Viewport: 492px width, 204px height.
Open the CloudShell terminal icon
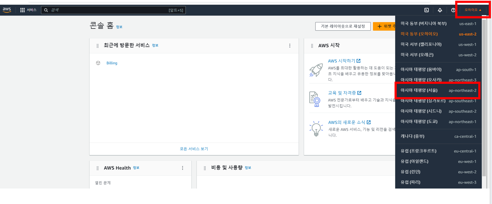pos(426,10)
